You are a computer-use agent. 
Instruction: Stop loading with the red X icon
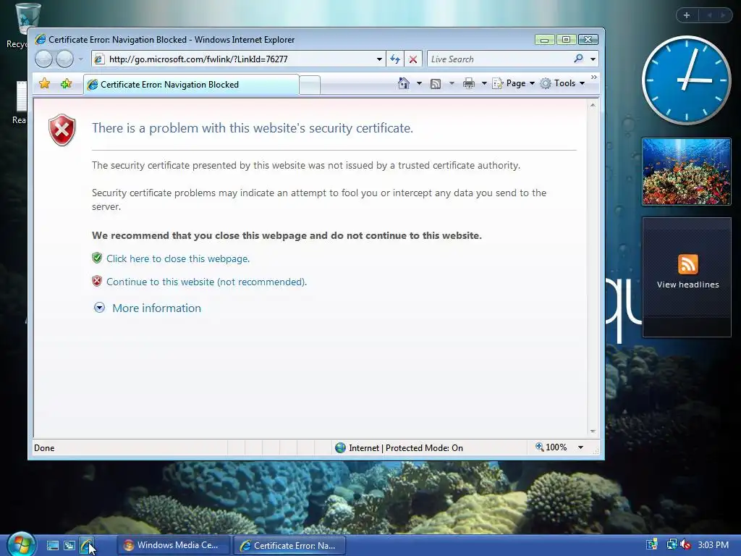pyautogui.click(x=413, y=59)
